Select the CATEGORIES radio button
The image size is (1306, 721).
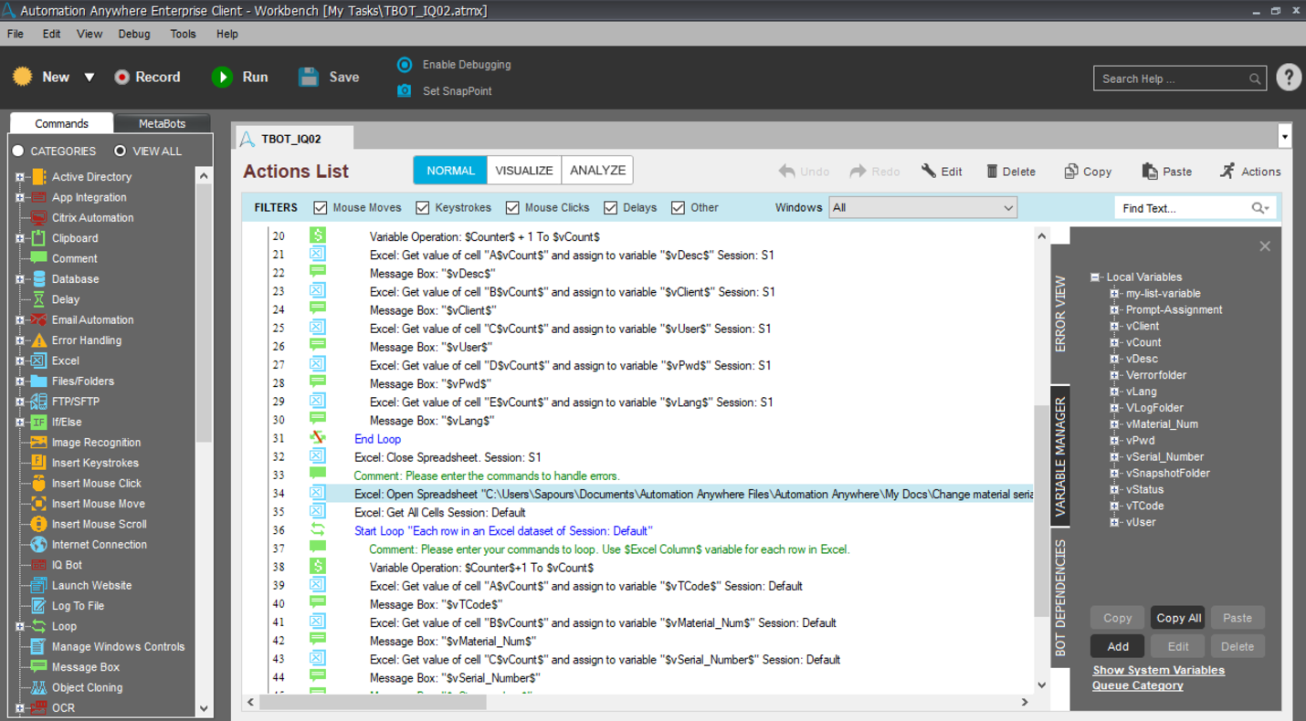tap(18, 151)
